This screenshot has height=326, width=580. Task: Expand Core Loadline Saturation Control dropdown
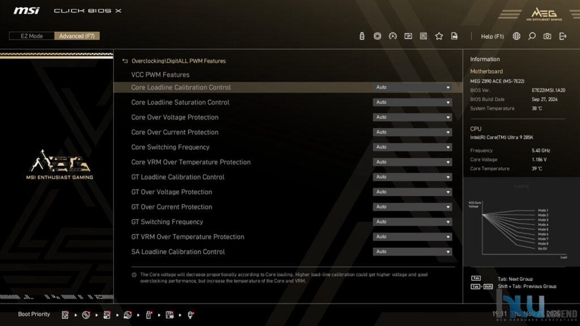[x=412, y=102]
